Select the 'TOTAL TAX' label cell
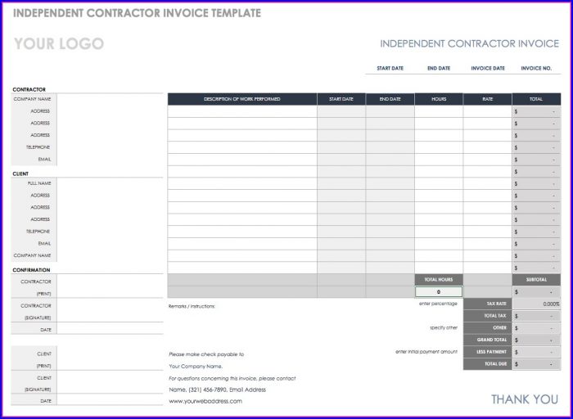573x419 pixels. pyautogui.click(x=488, y=316)
